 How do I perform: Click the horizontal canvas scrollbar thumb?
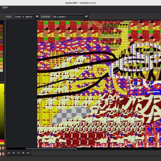[52, 149]
